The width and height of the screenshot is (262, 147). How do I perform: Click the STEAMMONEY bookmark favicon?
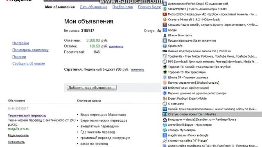pos(165,9)
